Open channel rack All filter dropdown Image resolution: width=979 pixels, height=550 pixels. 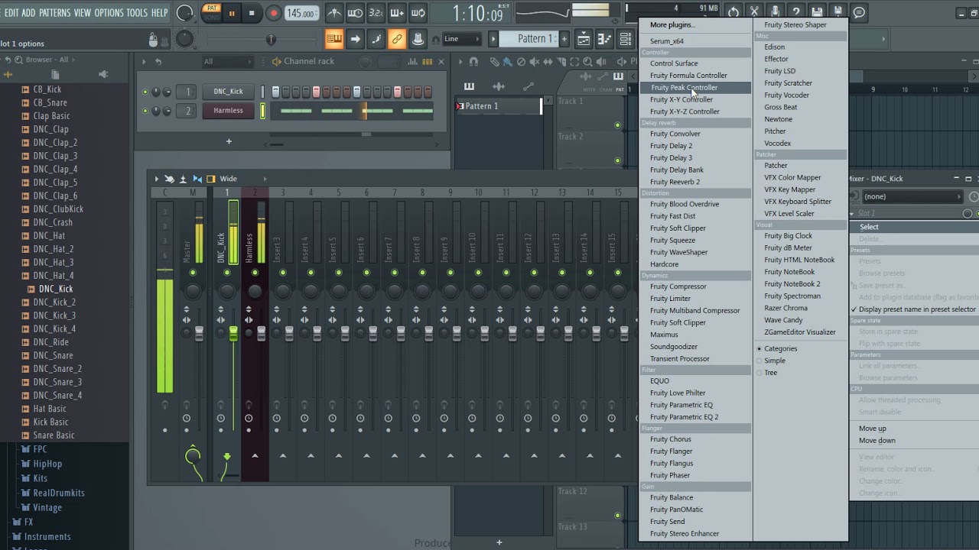(x=229, y=61)
